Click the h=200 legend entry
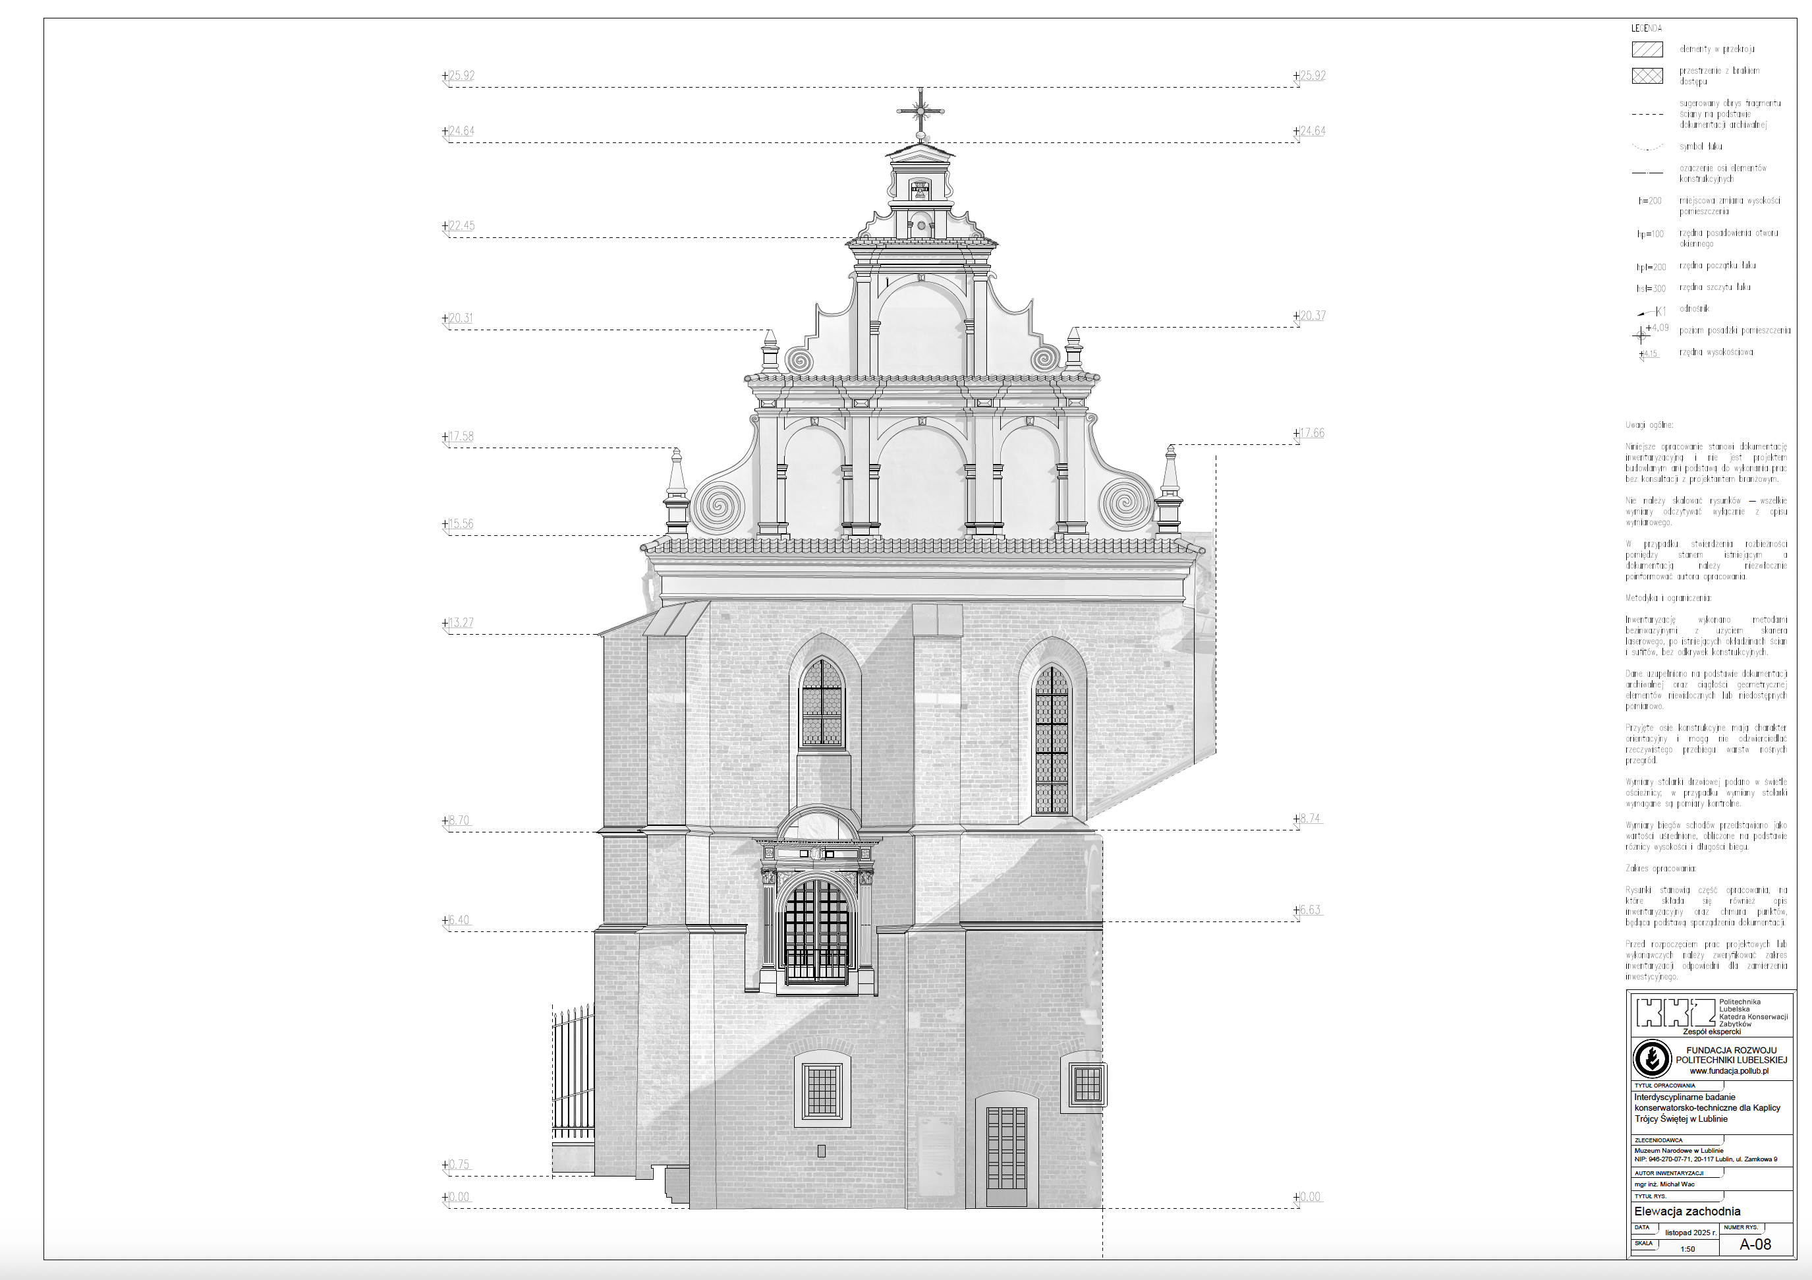 1649,201
